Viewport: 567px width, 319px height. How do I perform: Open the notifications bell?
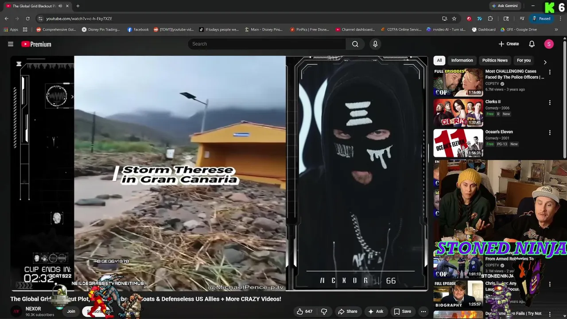pyautogui.click(x=532, y=44)
